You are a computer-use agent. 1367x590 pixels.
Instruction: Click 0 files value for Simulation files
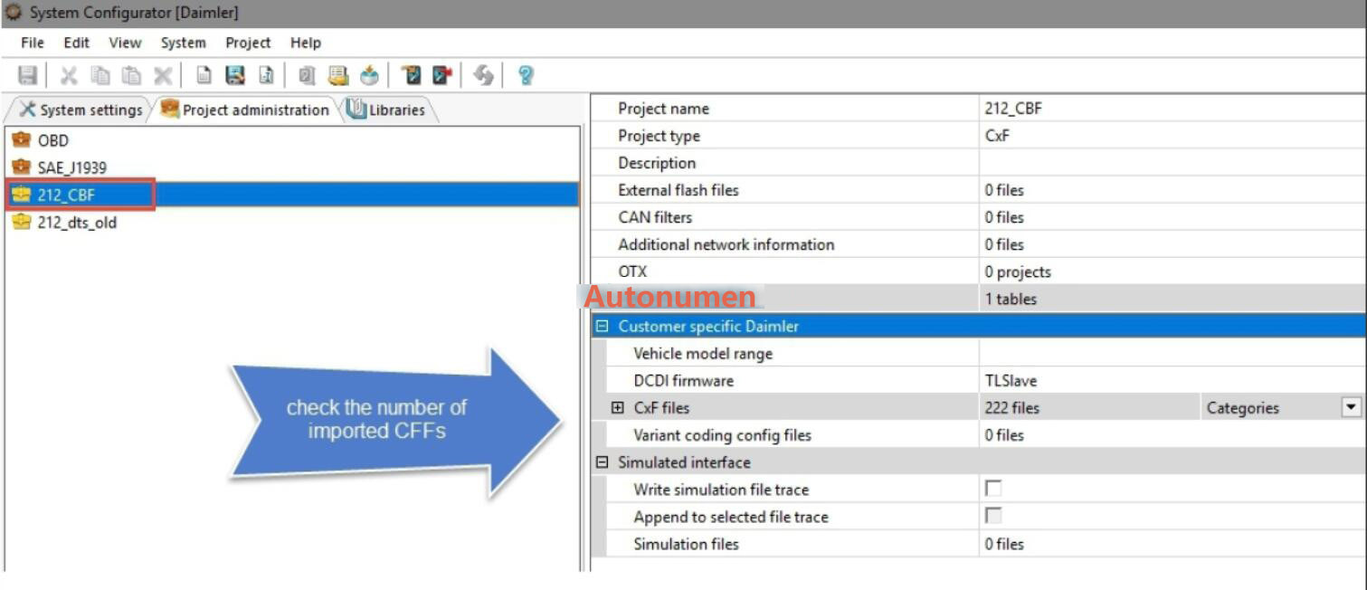[x=1004, y=543]
